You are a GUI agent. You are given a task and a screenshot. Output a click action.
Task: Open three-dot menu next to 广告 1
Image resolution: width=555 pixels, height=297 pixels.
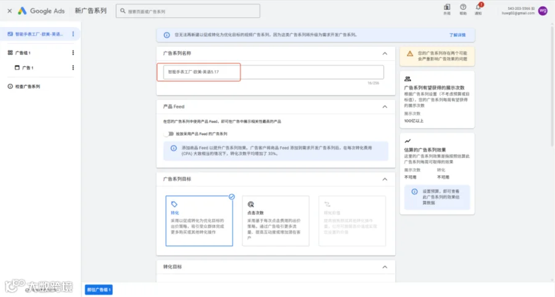tap(73, 68)
